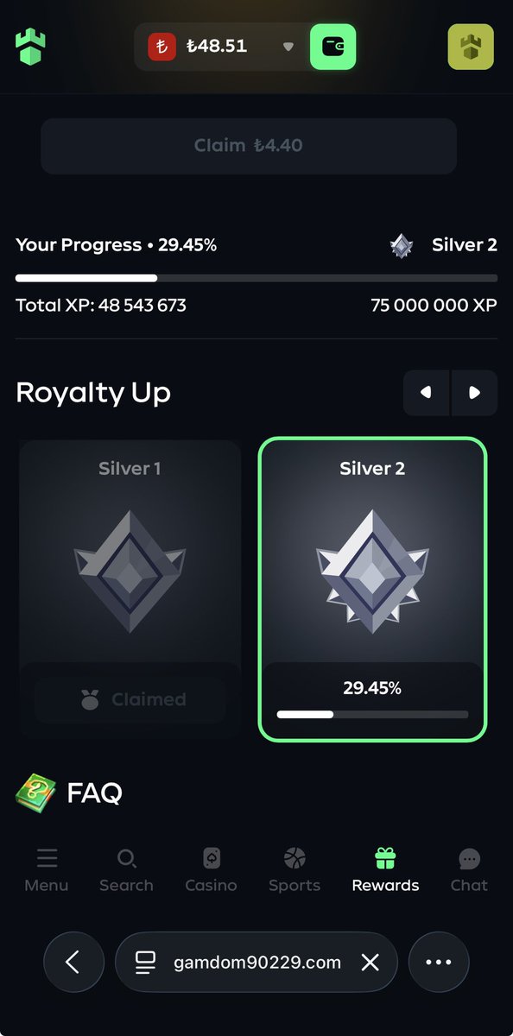Open the Menu tab

[47, 870]
